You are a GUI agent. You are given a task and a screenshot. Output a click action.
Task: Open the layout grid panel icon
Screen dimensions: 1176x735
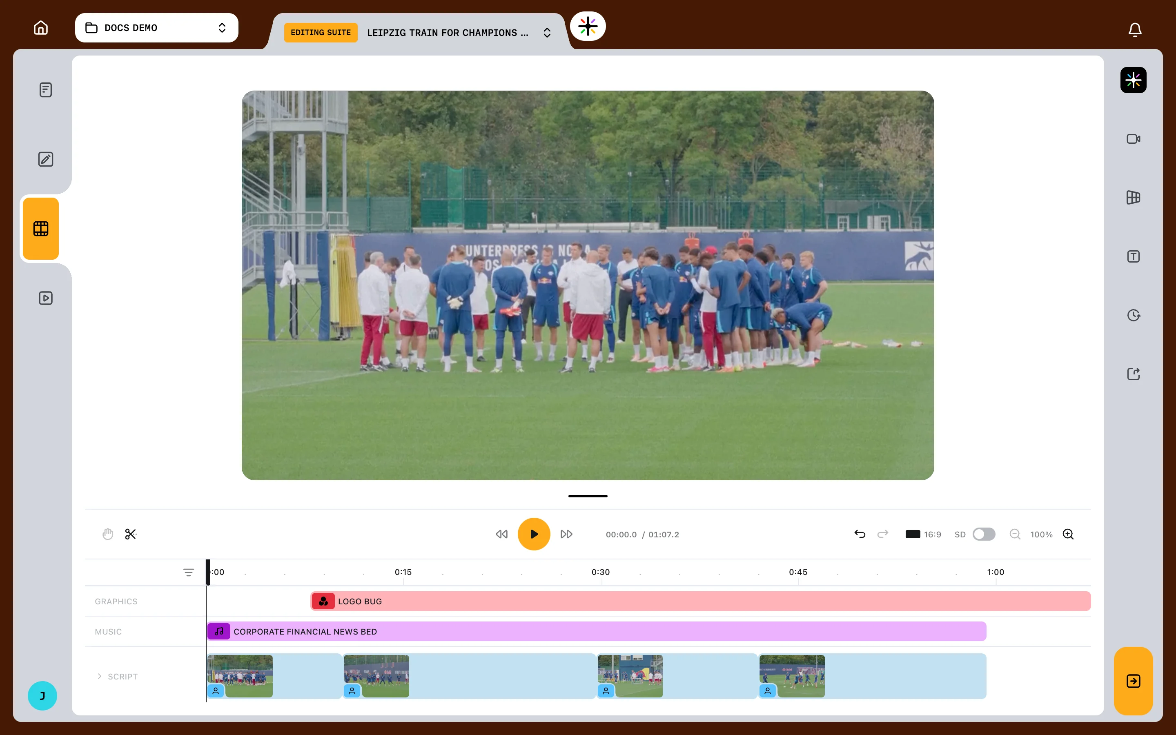(1133, 197)
